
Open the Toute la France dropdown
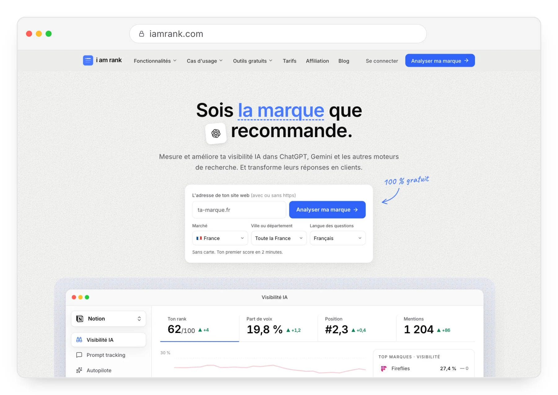(x=279, y=238)
